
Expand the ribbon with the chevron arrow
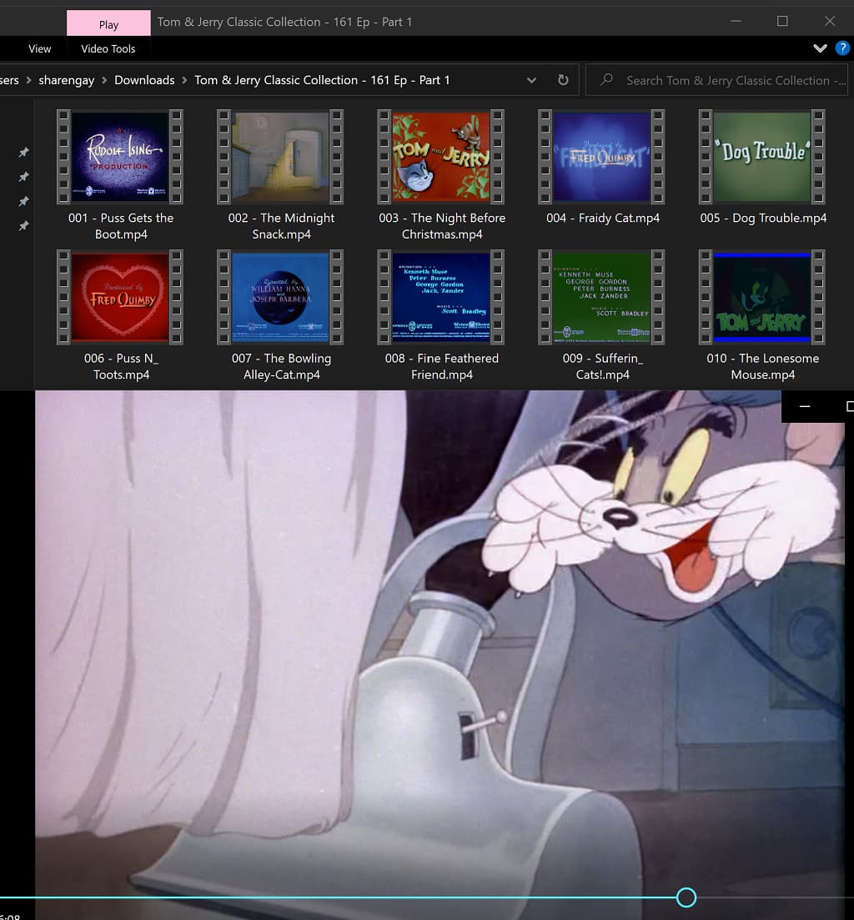(x=820, y=48)
